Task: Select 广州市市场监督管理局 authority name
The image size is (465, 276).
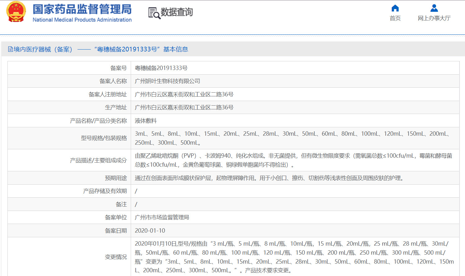Action: [x=162, y=217]
